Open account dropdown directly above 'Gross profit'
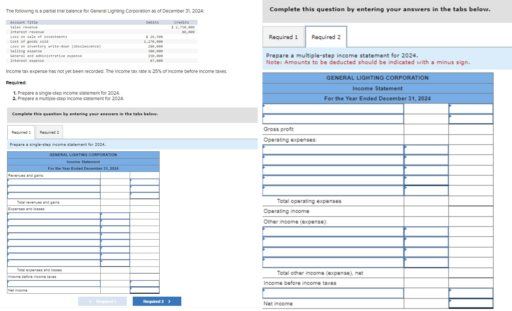The width and height of the screenshot is (512, 311). (x=333, y=119)
